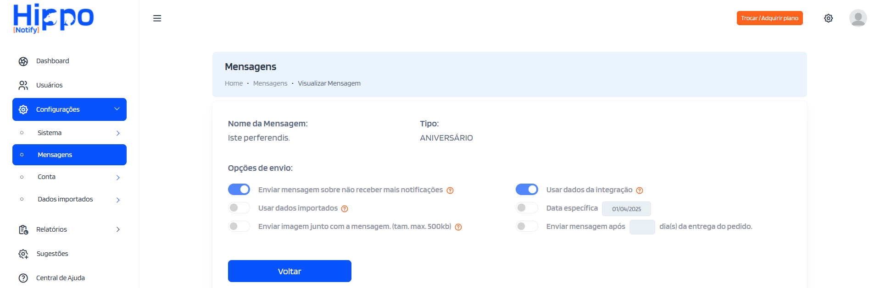Open Dashboard from the sidebar
This screenshot has height=288, width=880.
point(52,61)
